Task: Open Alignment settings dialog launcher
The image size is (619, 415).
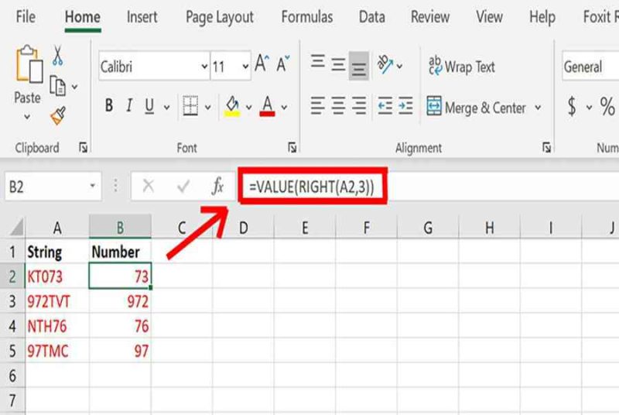Action: (547, 148)
